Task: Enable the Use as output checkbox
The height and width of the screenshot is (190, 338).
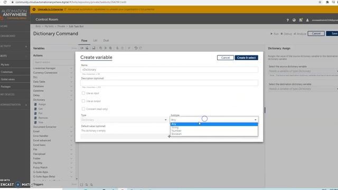Action: click(83, 101)
